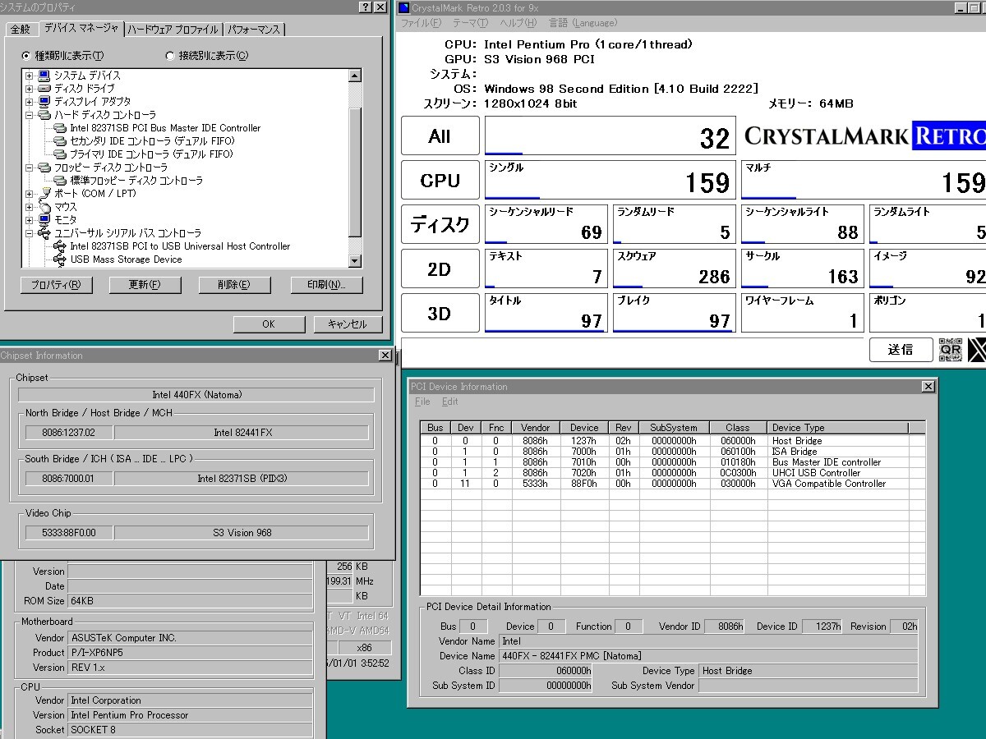Select the 種類別に表示 radio button
Viewport: 986px width, 739px height.
(x=26, y=57)
